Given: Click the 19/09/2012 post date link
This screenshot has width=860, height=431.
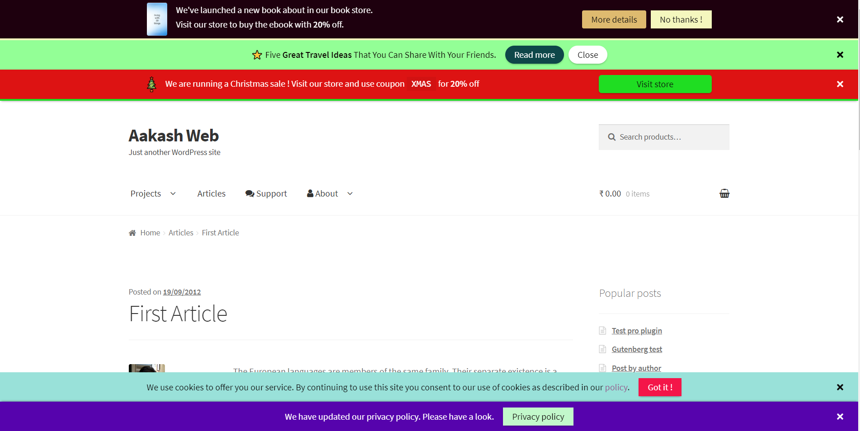Looking at the screenshot, I should click(x=182, y=292).
